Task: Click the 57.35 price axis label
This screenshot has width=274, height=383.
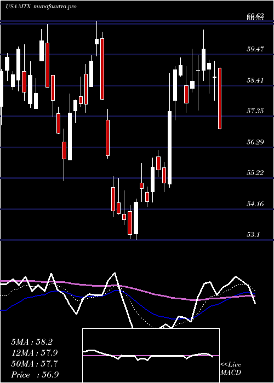Action: (255, 111)
